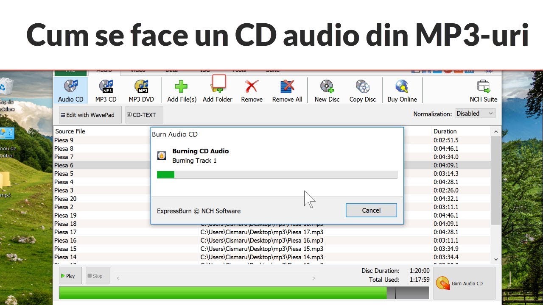Click the track list scroll down arrow
The height and width of the screenshot is (305, 543).
tap(496, 259)
